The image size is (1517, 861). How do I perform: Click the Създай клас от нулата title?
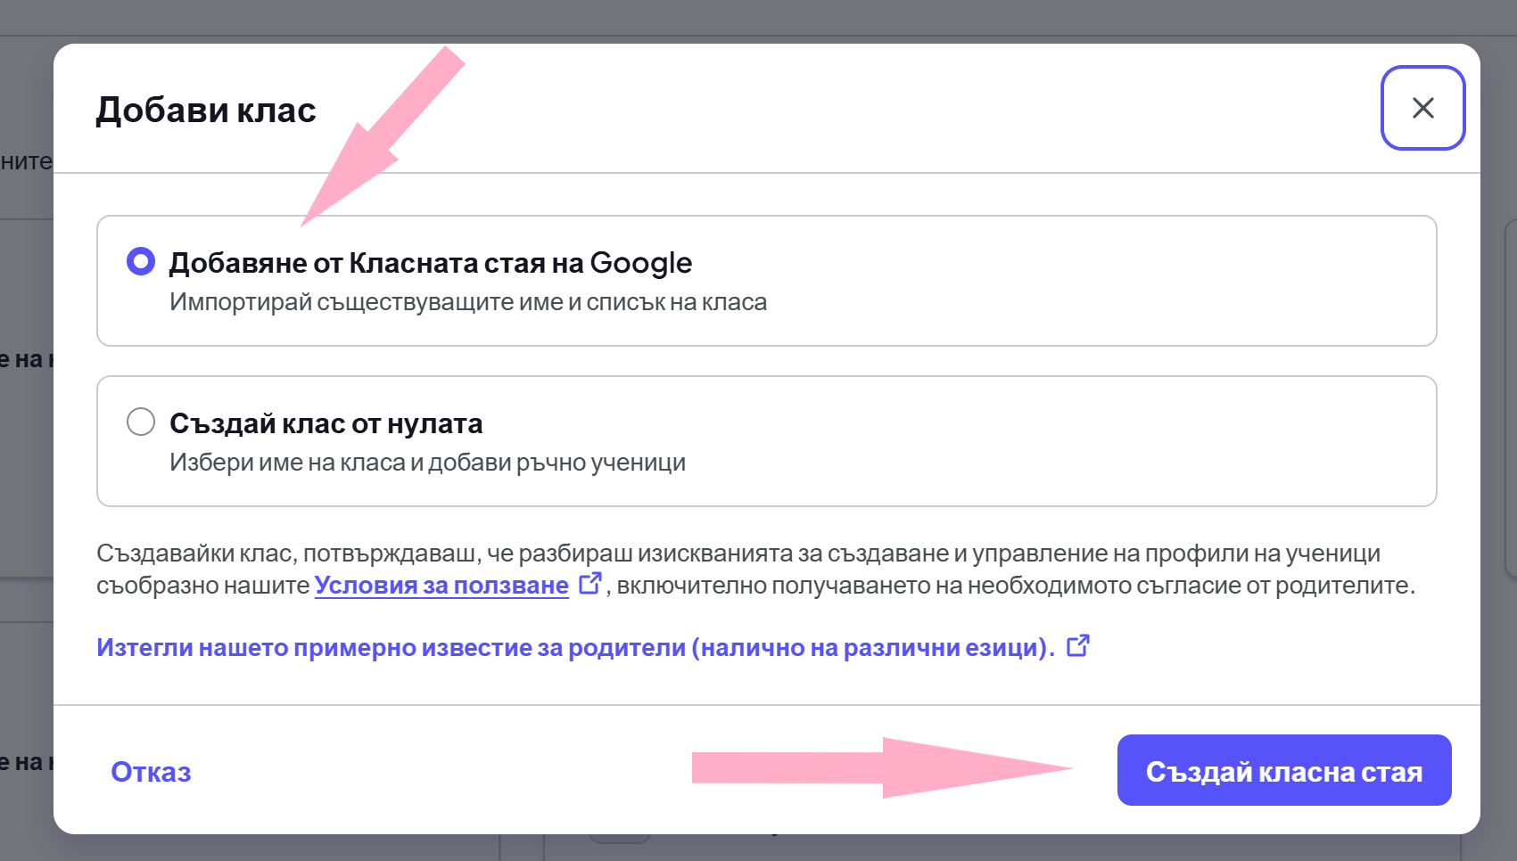point(326,423)
